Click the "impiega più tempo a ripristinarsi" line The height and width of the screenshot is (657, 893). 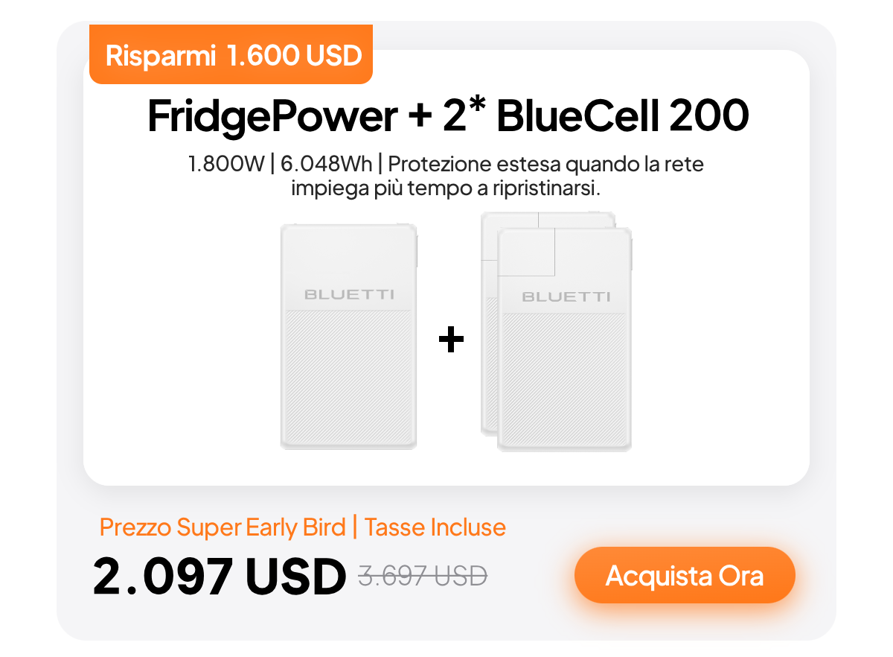pyautogui.click(x=446, y=188)
